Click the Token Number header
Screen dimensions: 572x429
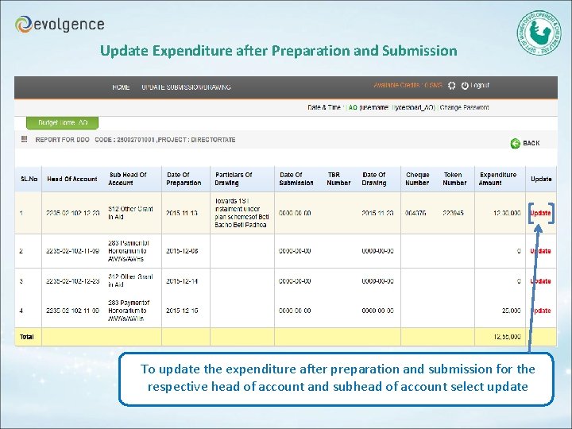pos(454,179)
